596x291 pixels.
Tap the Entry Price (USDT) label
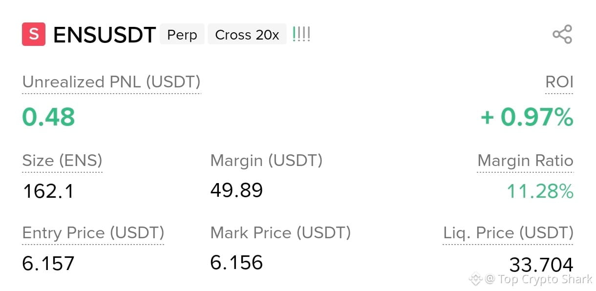pos(93,233)
